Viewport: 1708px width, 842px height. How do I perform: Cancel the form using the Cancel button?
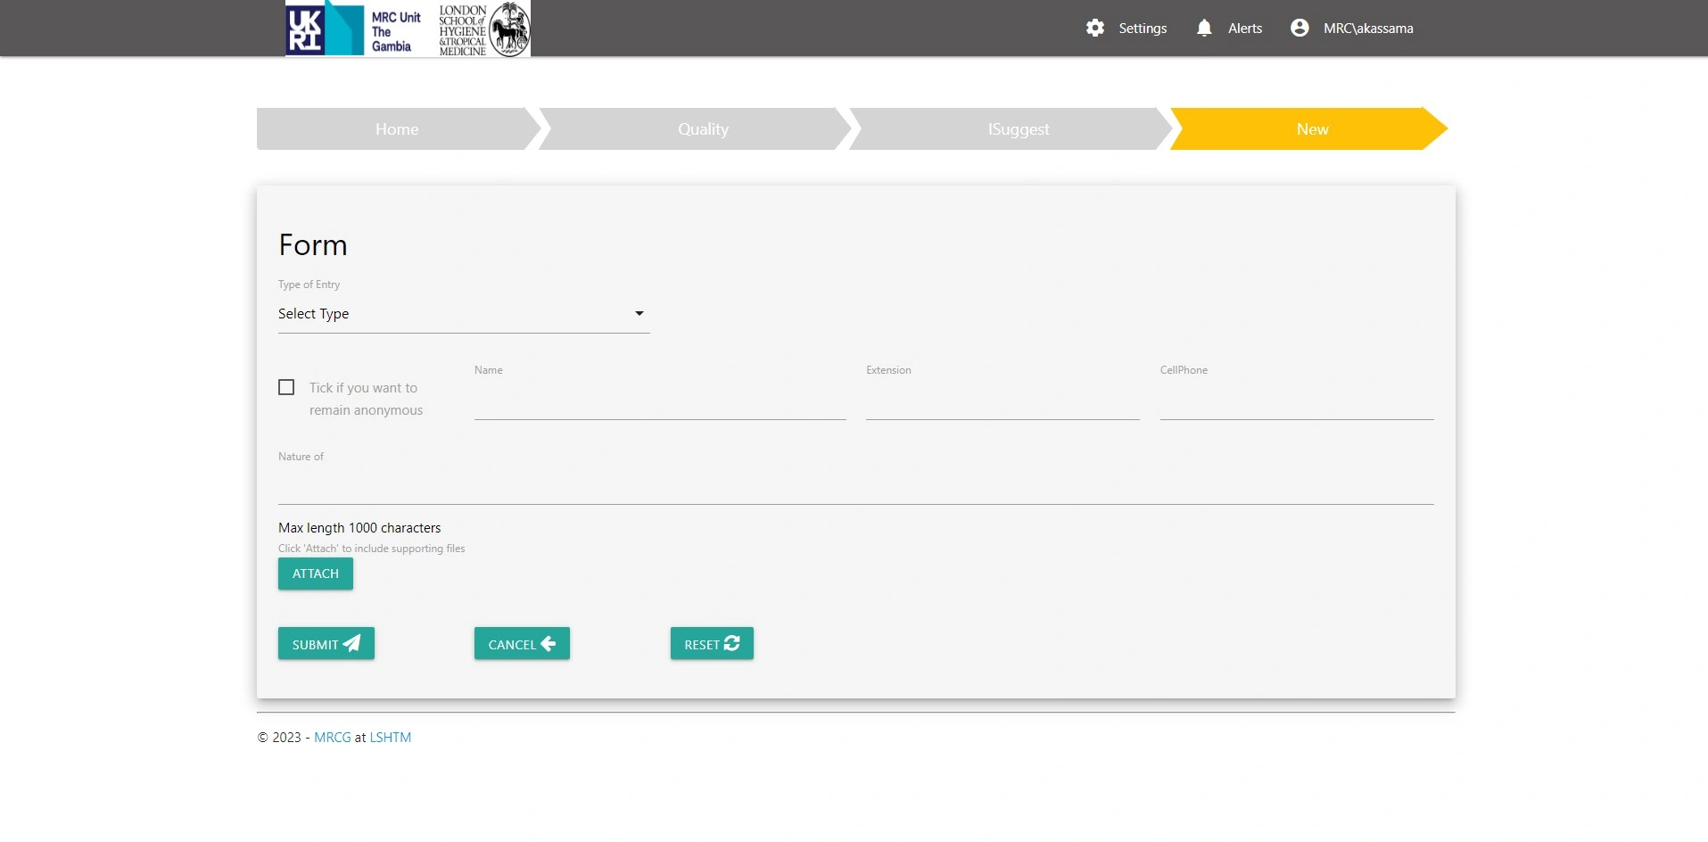(x=521, y=643)
